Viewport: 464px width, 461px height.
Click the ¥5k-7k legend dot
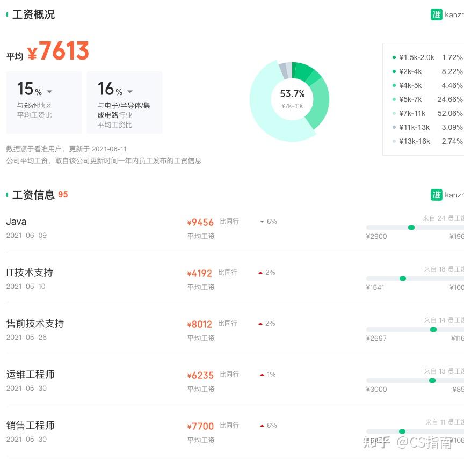(394, 99)
